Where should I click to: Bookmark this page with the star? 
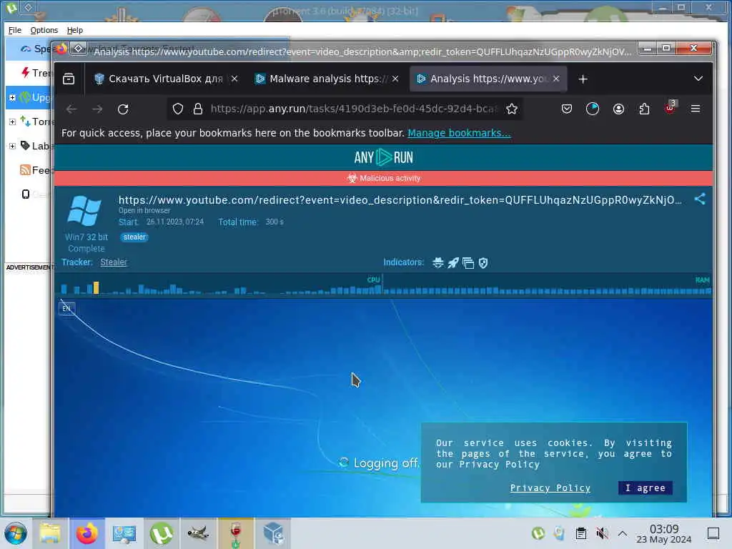512,109
